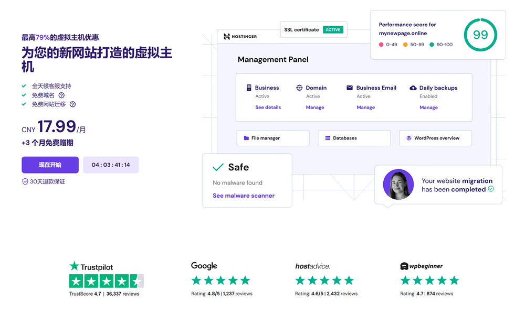The image size is (525, 314).
Task: Click the Management Panel heading
Action: [x=273, y=60]
